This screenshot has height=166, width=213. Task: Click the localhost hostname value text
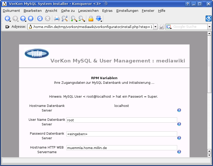pos(122,106)
